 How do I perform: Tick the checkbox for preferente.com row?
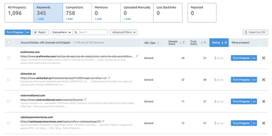point(9,58)
